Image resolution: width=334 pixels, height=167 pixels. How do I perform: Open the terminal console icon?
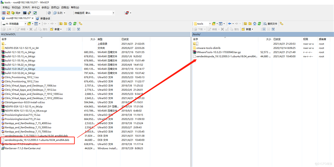pos(25,13)
